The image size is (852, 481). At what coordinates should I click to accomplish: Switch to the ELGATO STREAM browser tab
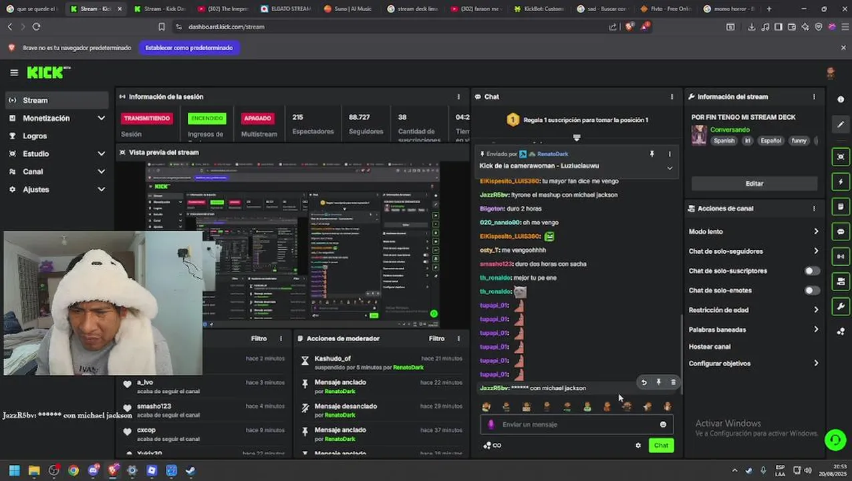[x=285, y=9]
